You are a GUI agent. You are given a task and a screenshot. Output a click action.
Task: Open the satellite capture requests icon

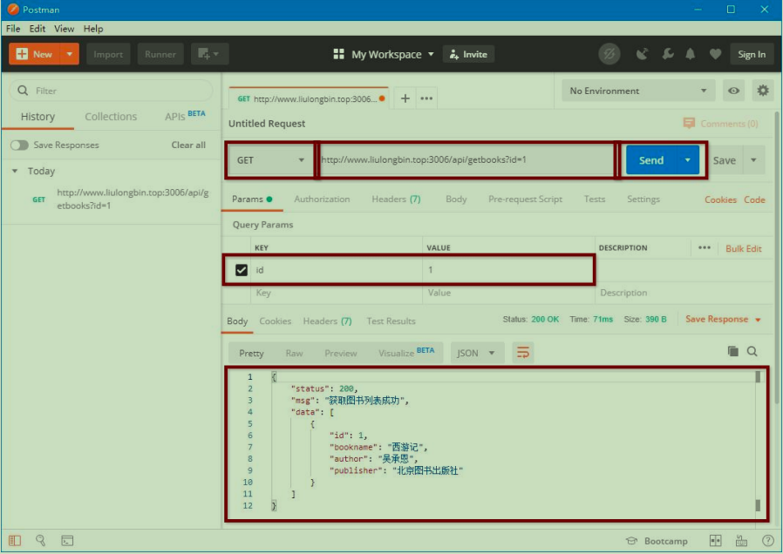[x=642, y=54]
